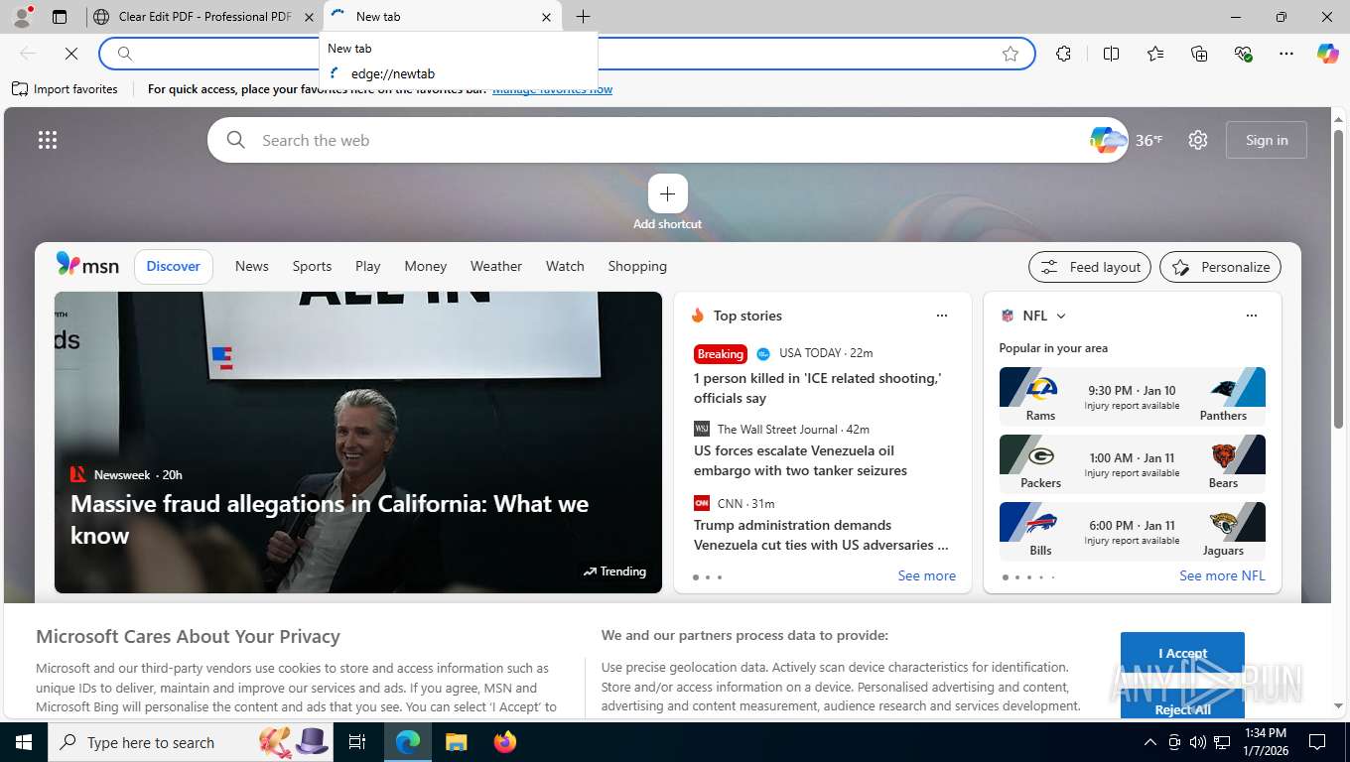Open the News feed tab
Image resolution: width=1350 pixels, height=762 pixels.
252,266
